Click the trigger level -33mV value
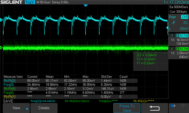Image resolution: width=189 pixels, height=113 pixels. (184, 29)
